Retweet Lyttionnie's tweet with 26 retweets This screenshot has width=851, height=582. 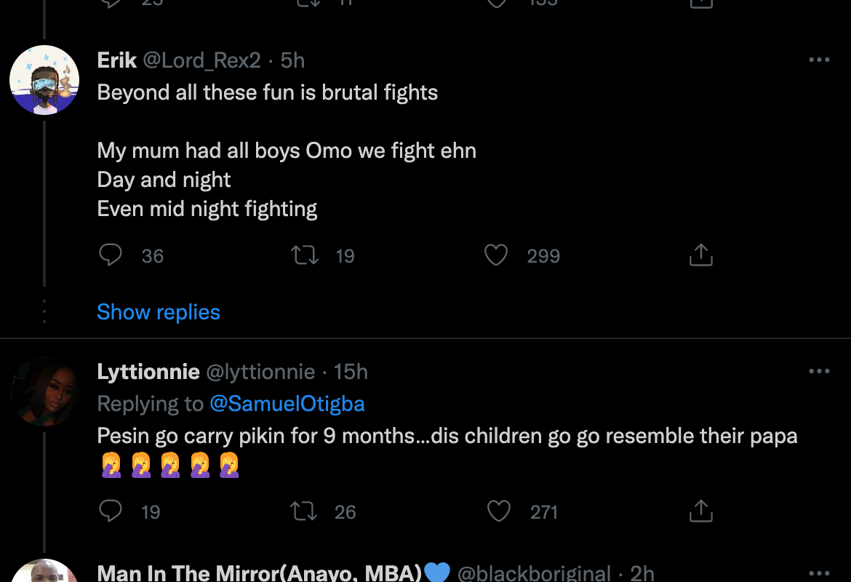[303, 511]
